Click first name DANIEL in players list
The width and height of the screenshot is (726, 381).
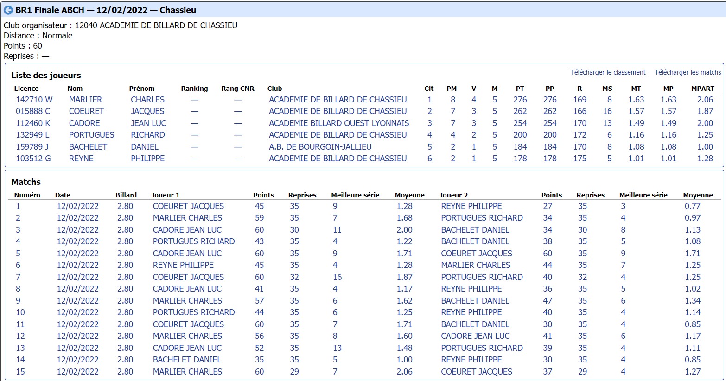(145, 147)
